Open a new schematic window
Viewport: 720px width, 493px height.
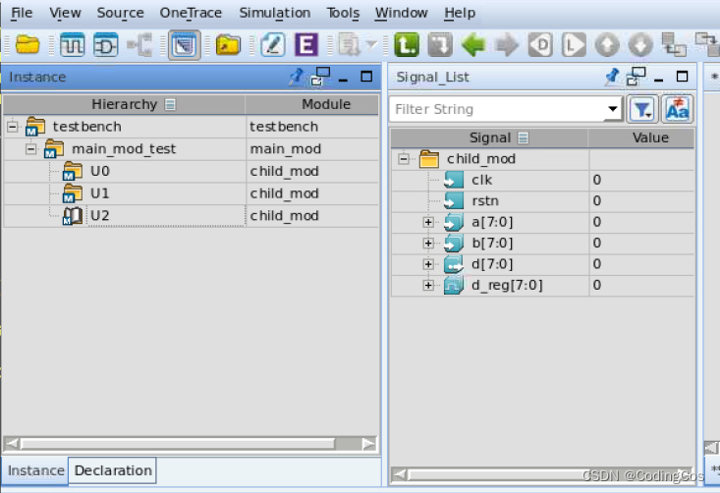click(105, 44)
